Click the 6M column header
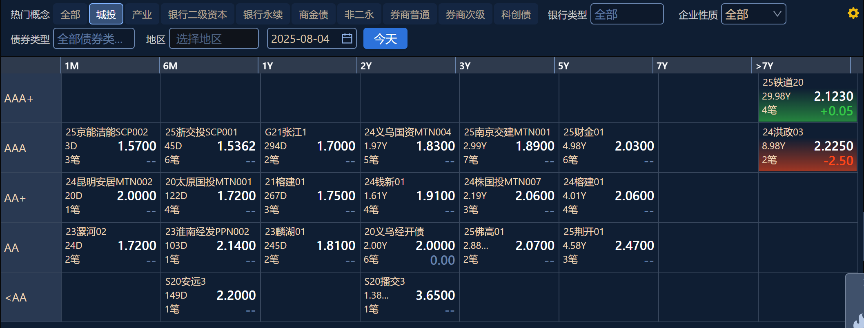864x328 pixels. click(x=209, y=66)
